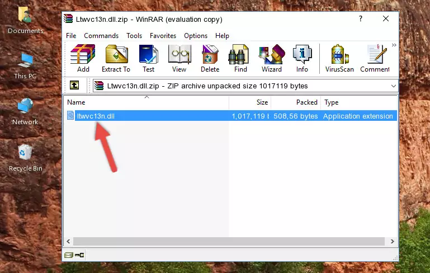Click the archive icon in address bar
The width and height of the screenshot is (430, 273).
coord(99,86)
